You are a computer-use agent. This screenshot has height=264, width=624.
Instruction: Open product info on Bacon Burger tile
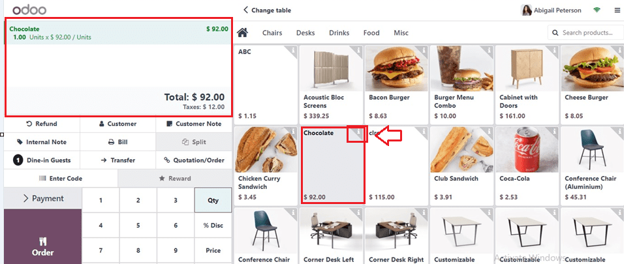click(424, 50)
